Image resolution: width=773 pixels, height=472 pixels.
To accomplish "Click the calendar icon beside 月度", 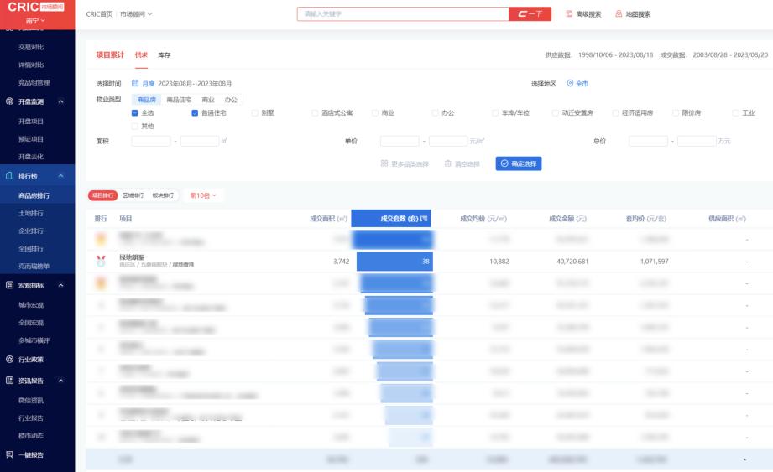I will (x=134, y=84).
